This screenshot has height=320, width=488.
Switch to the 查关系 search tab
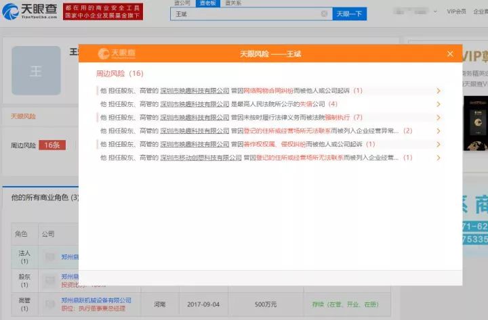tap(233, 3)
